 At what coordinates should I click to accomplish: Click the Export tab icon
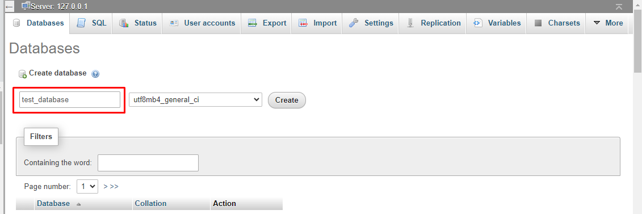click(x=252, y=23)
